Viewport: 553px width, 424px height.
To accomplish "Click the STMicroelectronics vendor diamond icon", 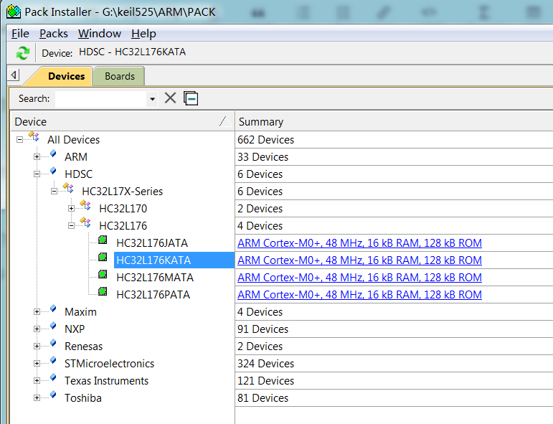I will point(53,360).
